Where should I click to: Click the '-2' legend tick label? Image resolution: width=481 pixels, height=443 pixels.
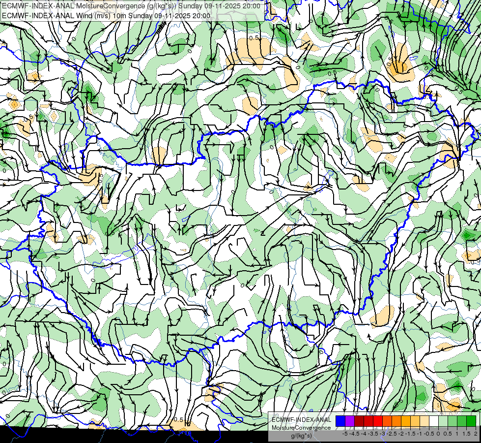(401, 434)
